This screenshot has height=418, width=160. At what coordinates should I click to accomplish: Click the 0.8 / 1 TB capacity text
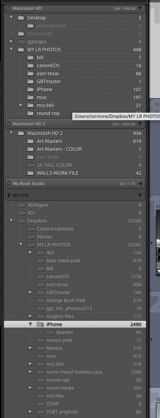tap(127, 184)
